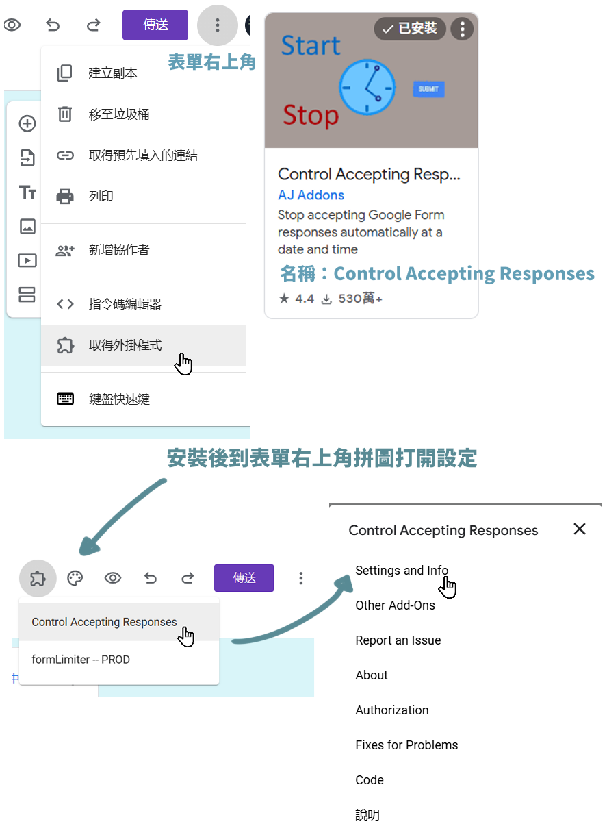
Task: Click the trash icon next to 移至垃圾桶
Action: pyautogui.click(x=65, y=114)
